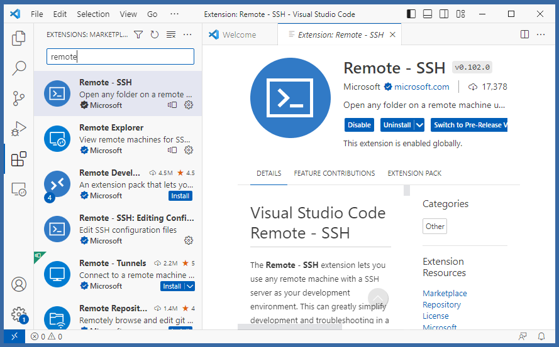Toggle the panel layout button

[x=428, y=14]
